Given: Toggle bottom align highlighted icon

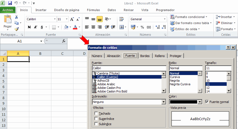Looking at the screenshot, I should click(100, 19).
